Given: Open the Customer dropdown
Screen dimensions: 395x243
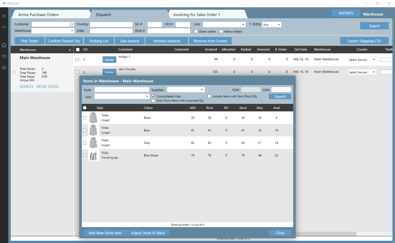Looking at the screenshot, I should [x=72, y=24].
